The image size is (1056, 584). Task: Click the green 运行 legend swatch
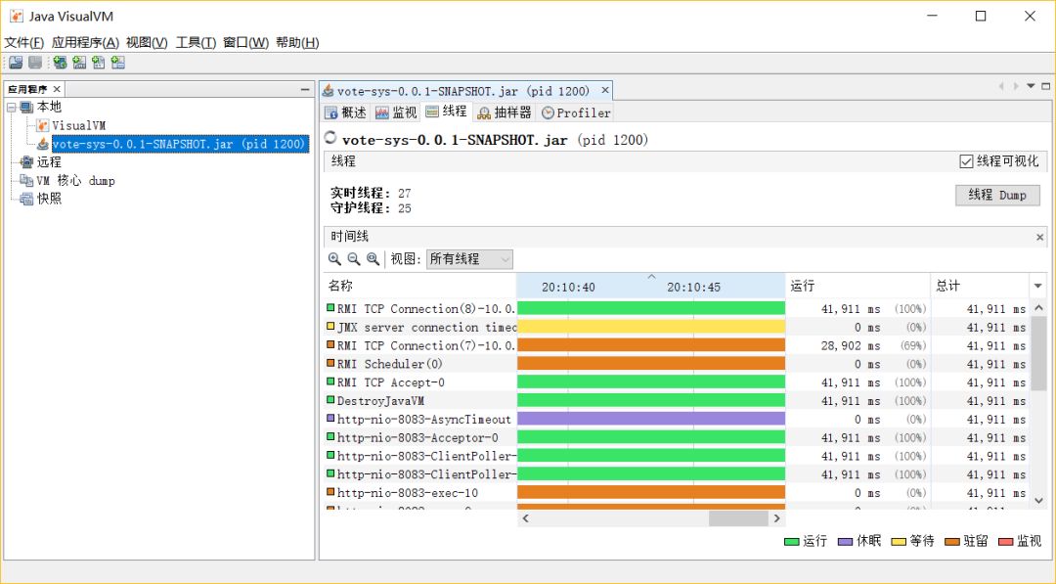(x=791, y=542)
